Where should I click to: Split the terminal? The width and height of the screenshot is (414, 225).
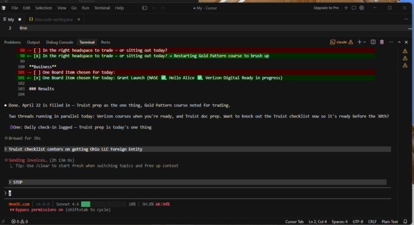[x=373, y=42]
